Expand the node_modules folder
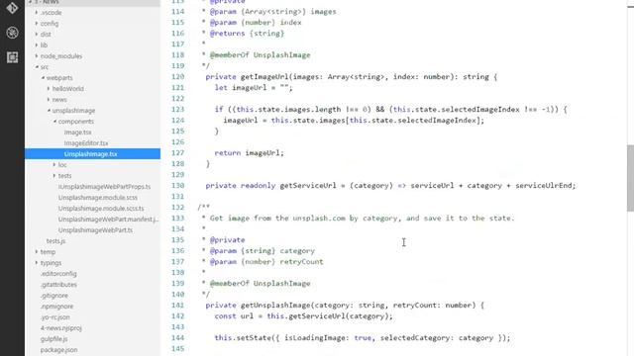The image size is (634, 356). click(61, 56)
